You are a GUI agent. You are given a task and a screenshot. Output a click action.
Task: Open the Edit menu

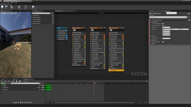pos(4,3)
